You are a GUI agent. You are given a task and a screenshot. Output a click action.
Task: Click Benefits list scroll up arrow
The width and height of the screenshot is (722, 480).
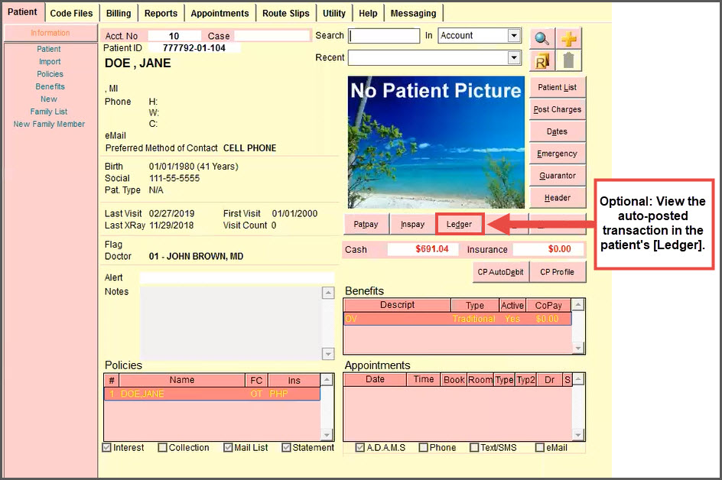tap(578, 304)
